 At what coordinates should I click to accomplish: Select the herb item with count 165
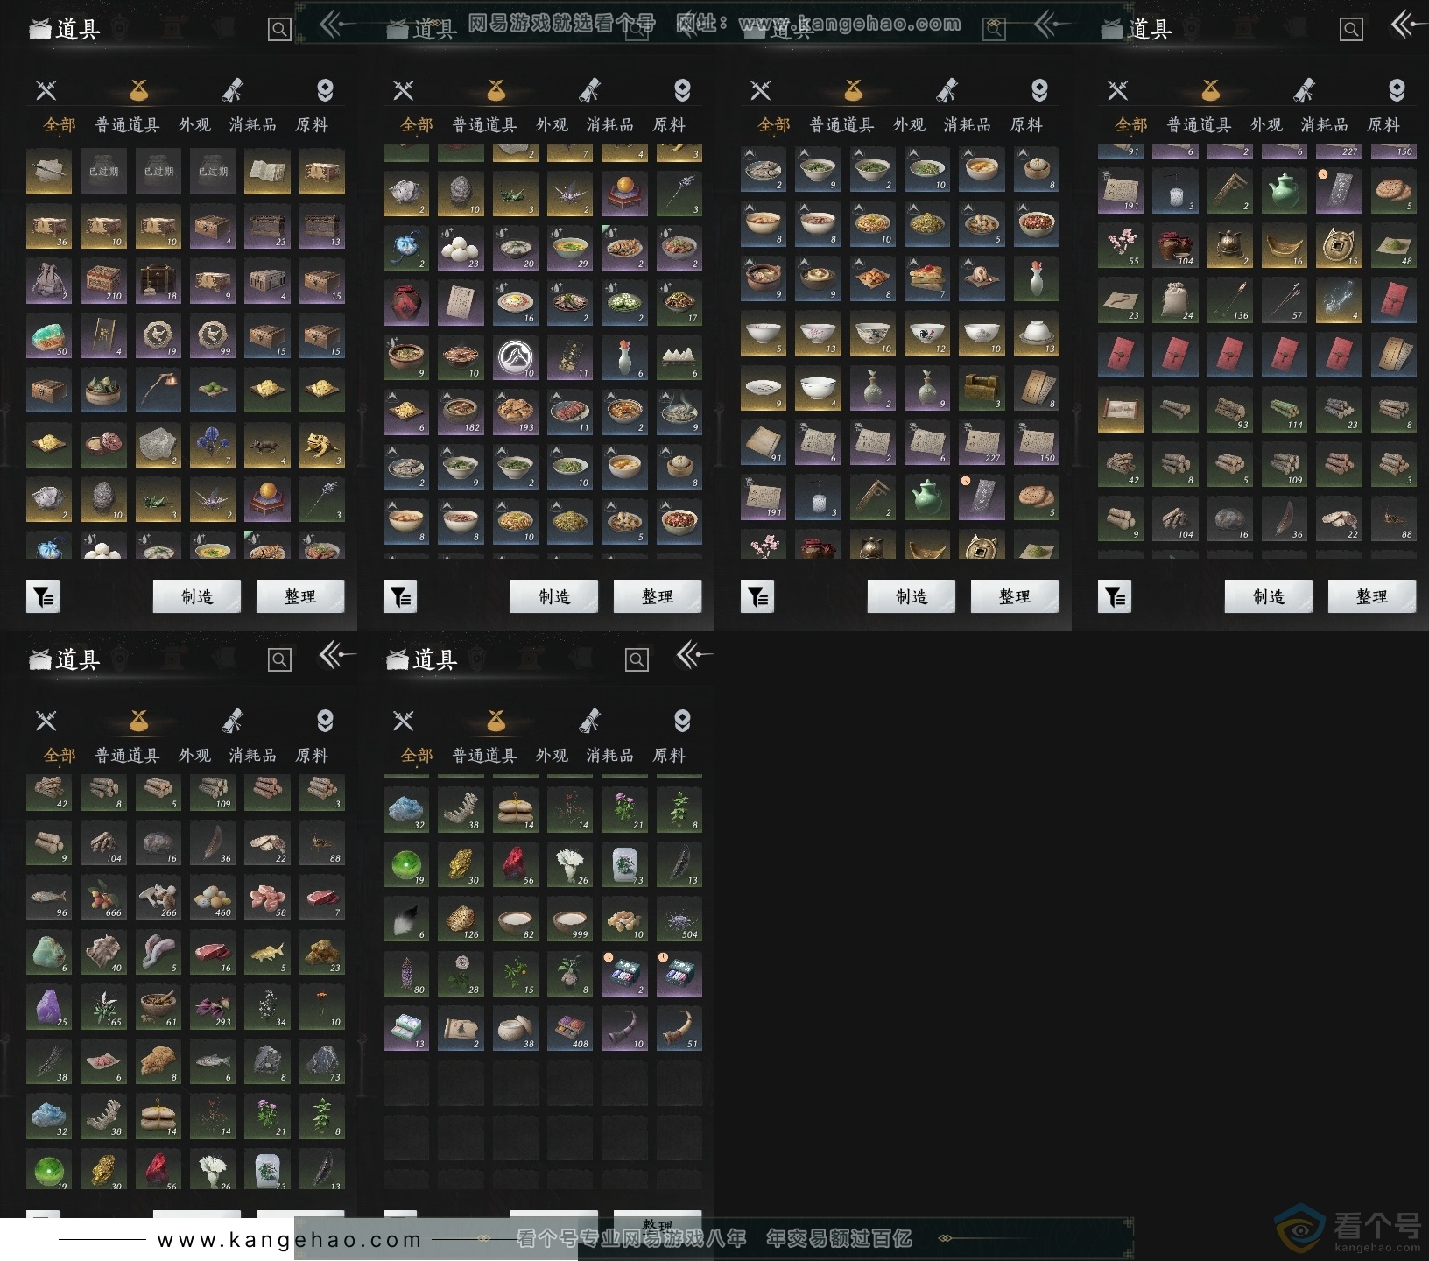coord(103,1007)
